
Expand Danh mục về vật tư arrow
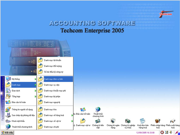point(72,121)
